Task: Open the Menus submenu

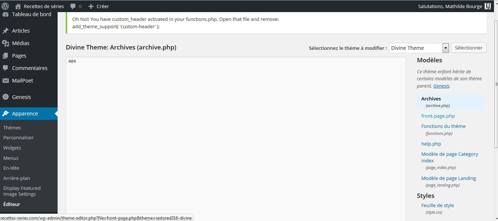Action: point(11,158)
